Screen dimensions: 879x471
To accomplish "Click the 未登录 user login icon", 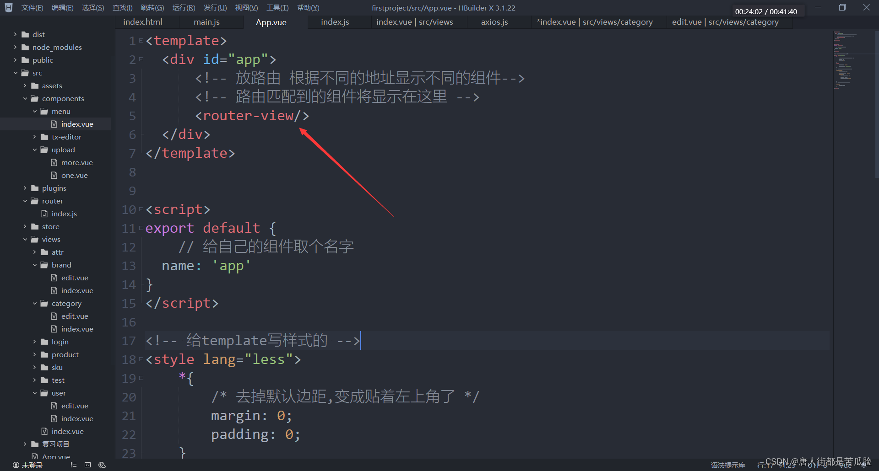I will pyautogui.click(x=16, y=465).
